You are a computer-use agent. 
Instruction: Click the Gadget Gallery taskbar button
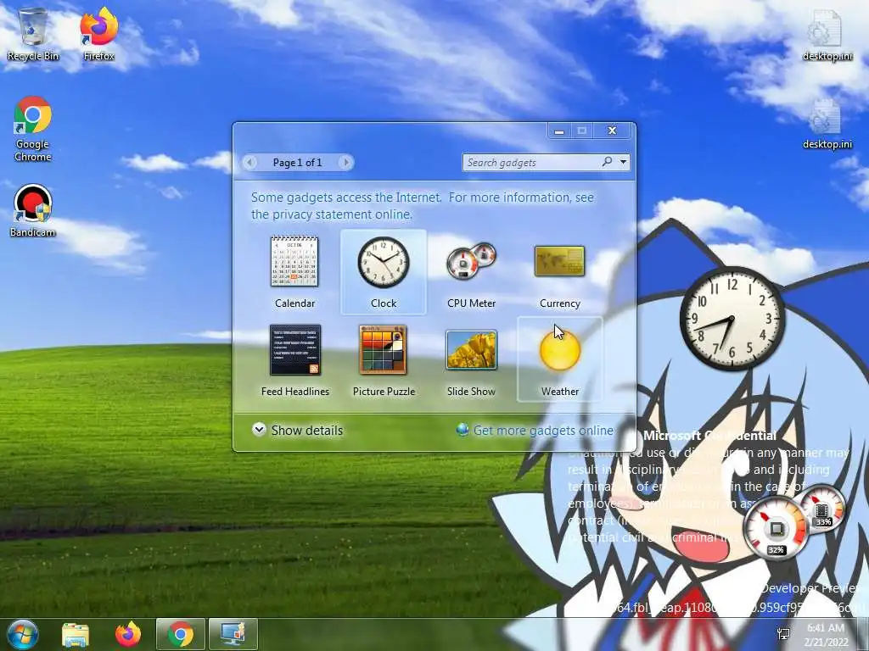[233, 634]
